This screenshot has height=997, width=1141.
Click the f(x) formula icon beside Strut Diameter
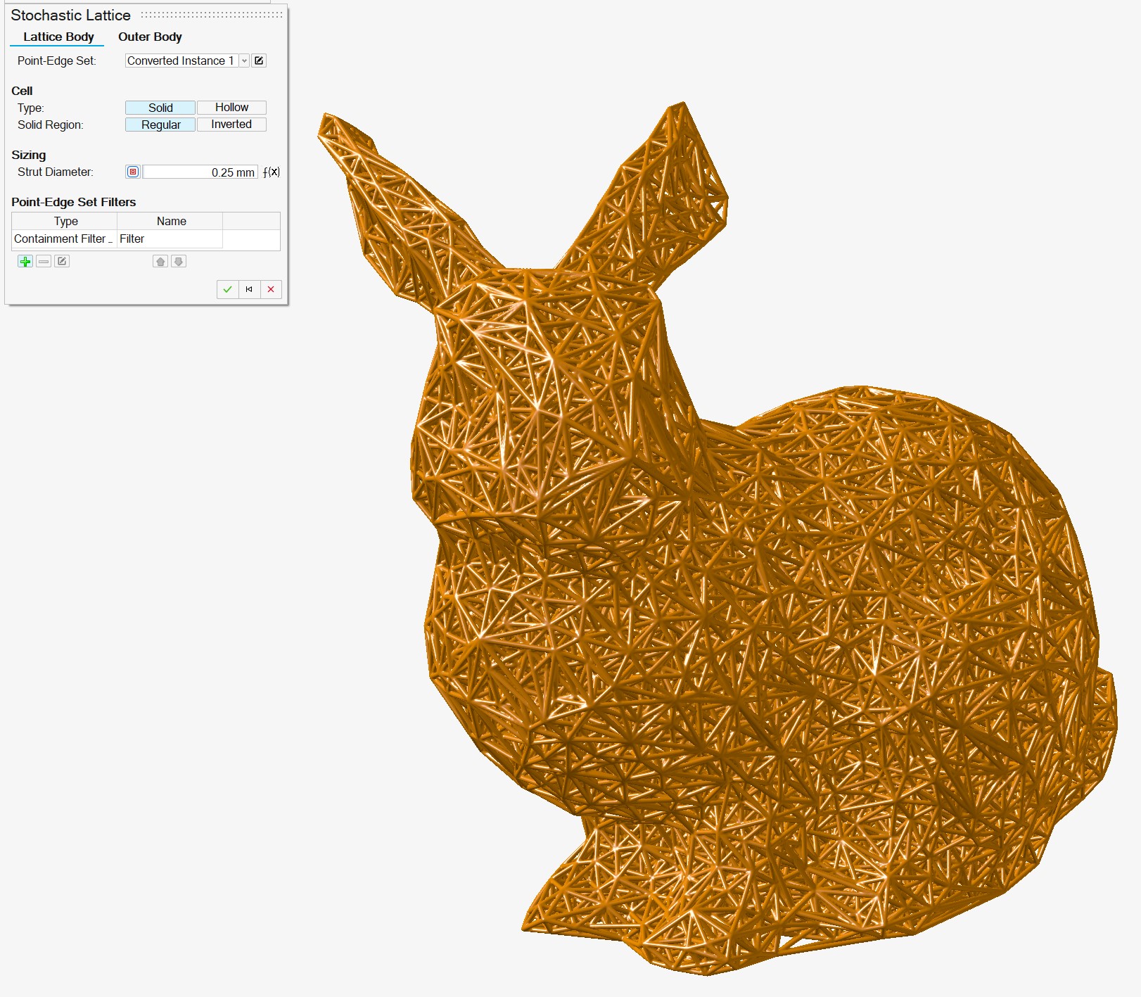pos(272,172)
